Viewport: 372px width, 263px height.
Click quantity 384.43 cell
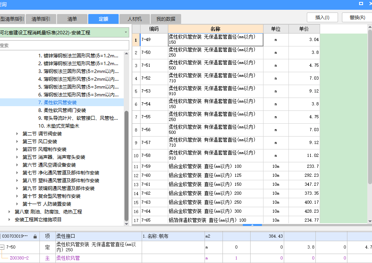(267, 236)
